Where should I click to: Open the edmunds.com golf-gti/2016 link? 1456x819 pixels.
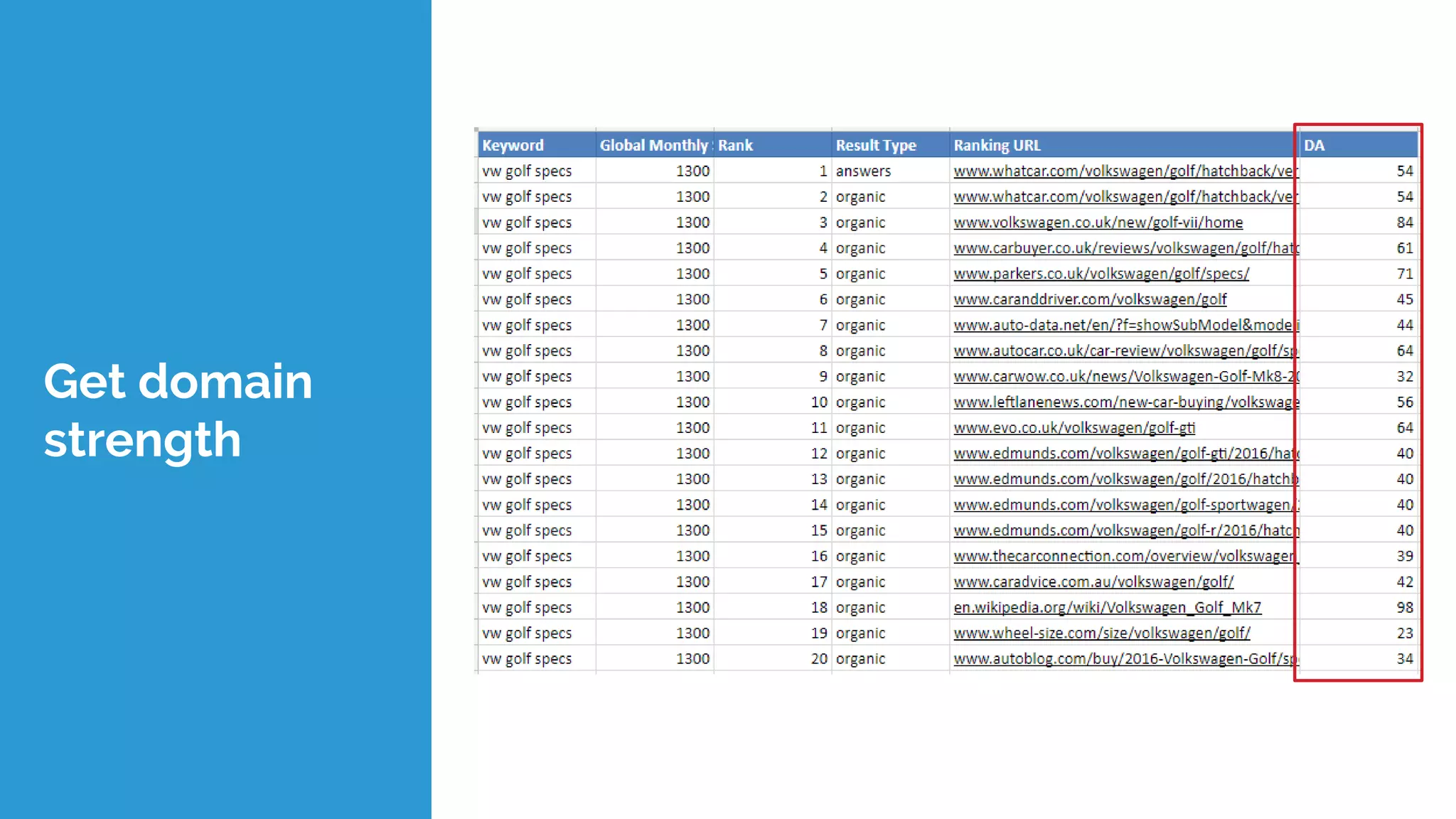coord(1126,454)
